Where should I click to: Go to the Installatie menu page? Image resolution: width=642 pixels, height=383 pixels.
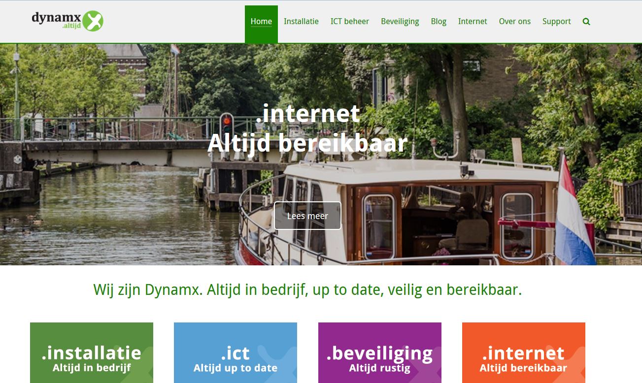pyautogui.click(x=301, y=22)
